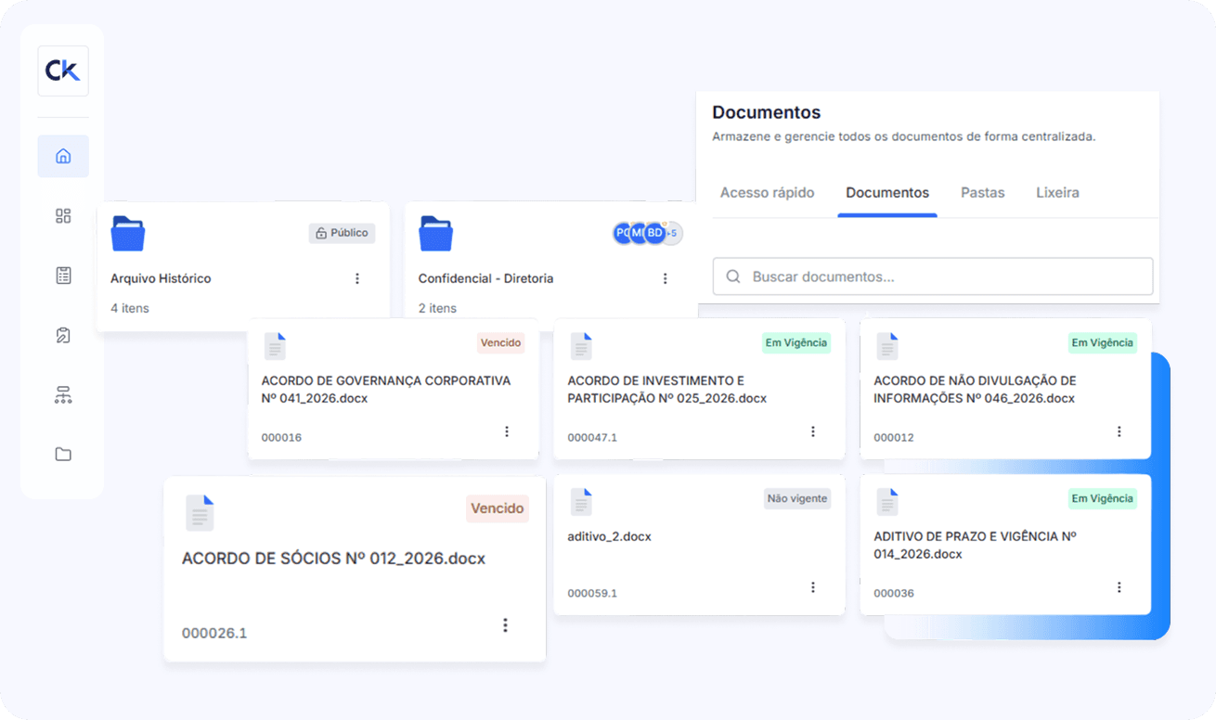Click Vencido badge on Acordo de Sócios
Viewport: 1216px width, 720px height.
[x=498, y=508]
